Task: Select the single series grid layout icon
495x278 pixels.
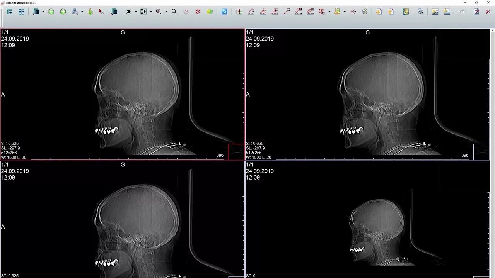Action: (x=10, y=12)
